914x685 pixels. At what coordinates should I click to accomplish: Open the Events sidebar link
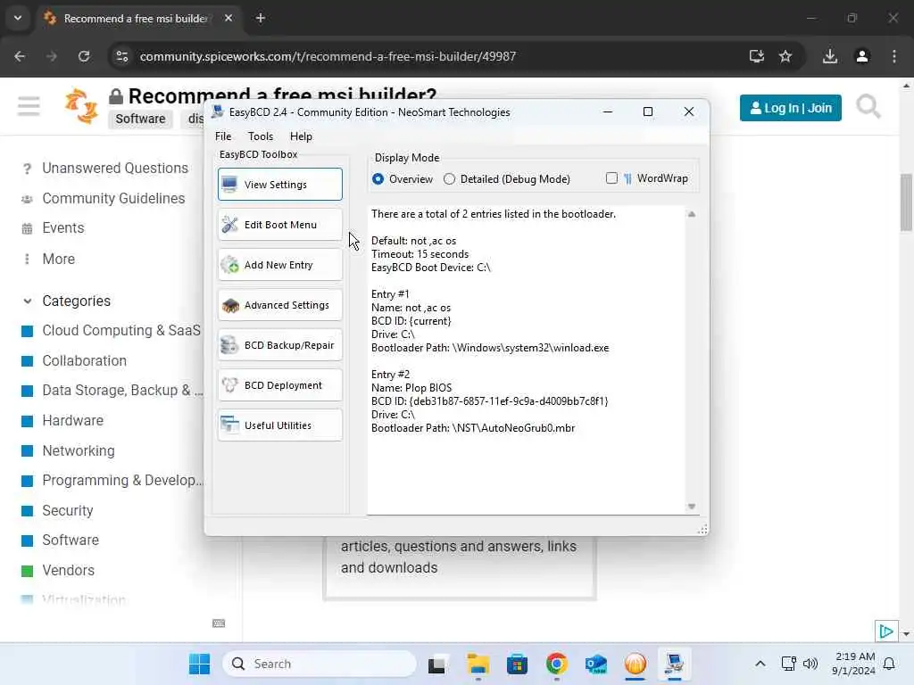click(63, 227)
